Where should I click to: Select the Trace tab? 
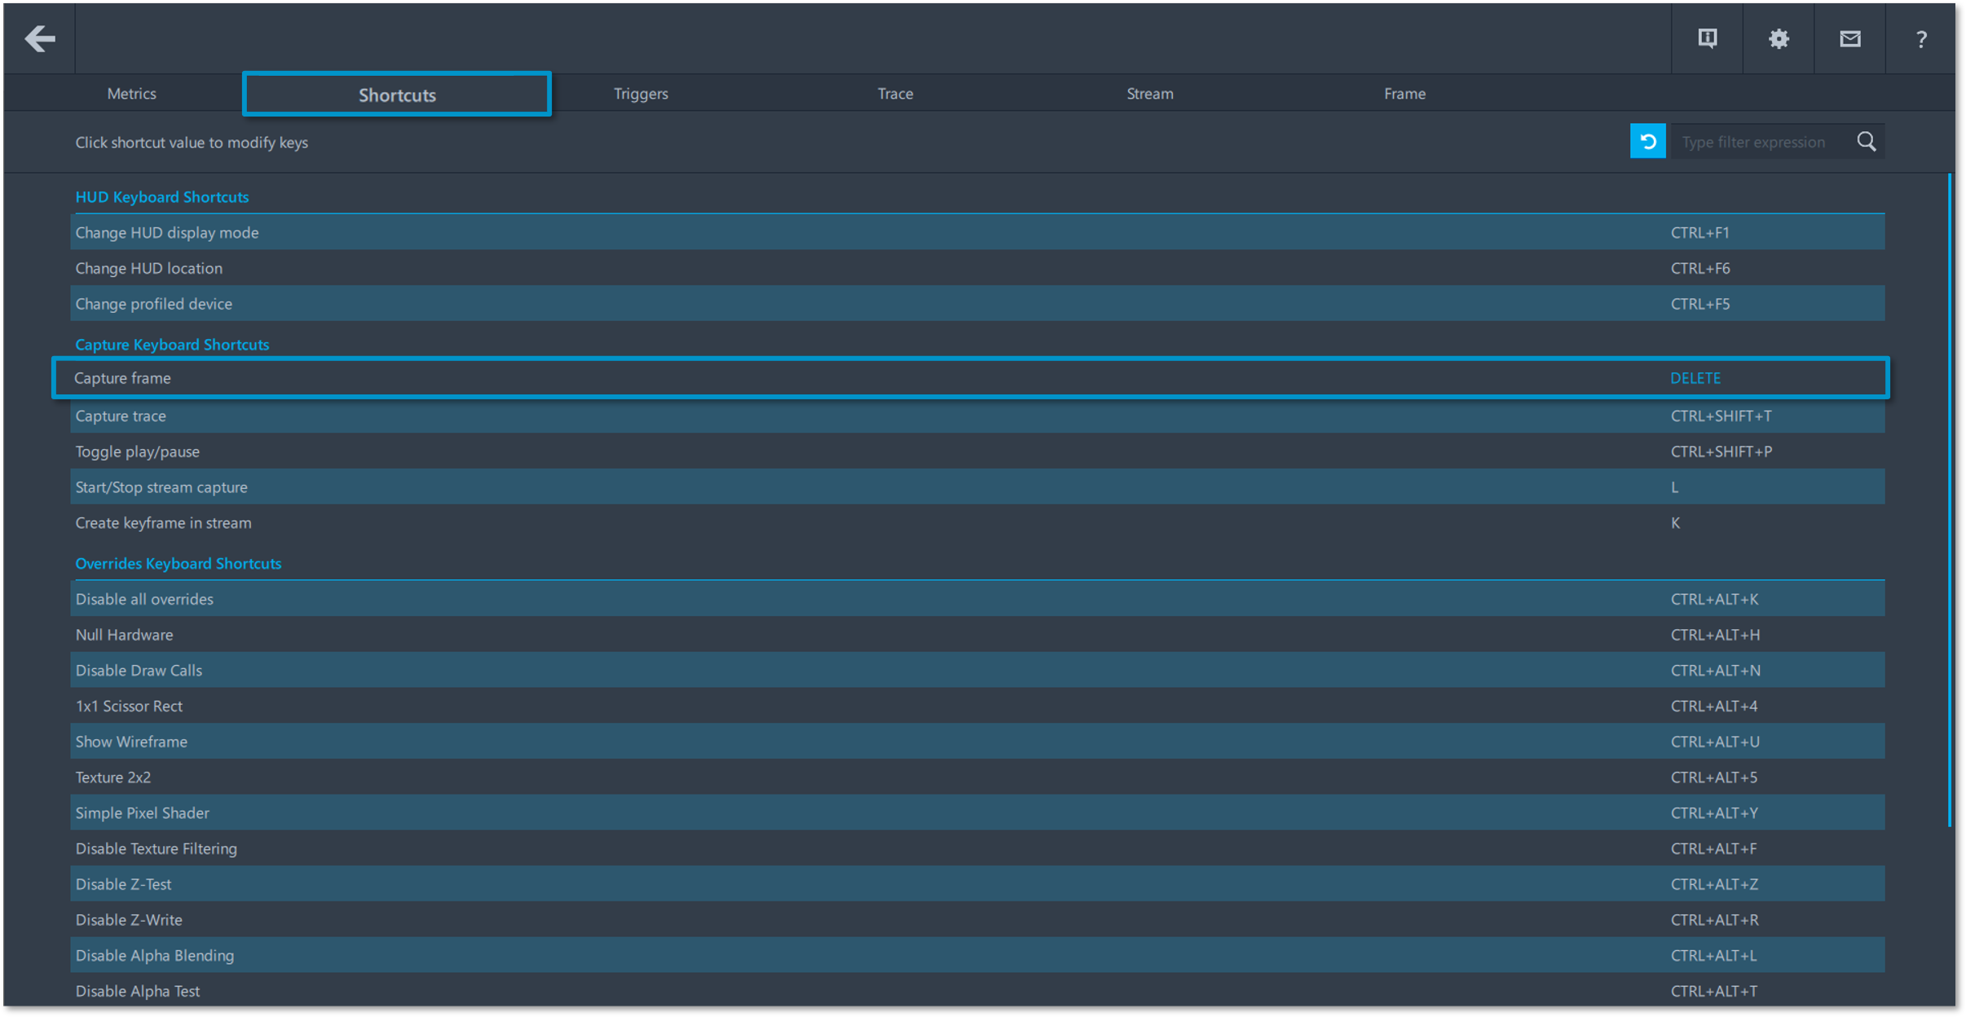pos(895,94)
